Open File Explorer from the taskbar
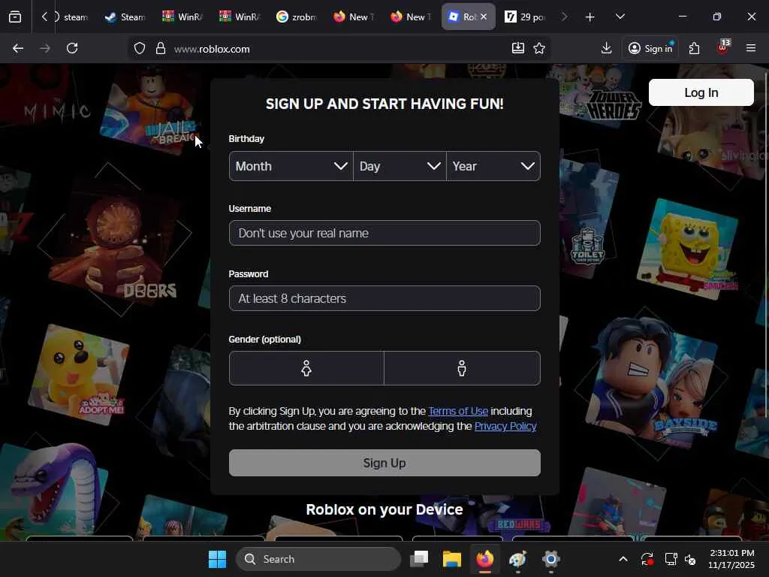Screen dimensions: 769x577 point(451,559)
